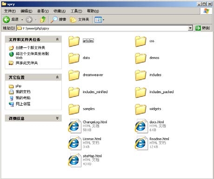Select the siteMap.html file icon
The height and width of the screenshot is (179, 214).
pyautogui.click(x=75, y=160)
